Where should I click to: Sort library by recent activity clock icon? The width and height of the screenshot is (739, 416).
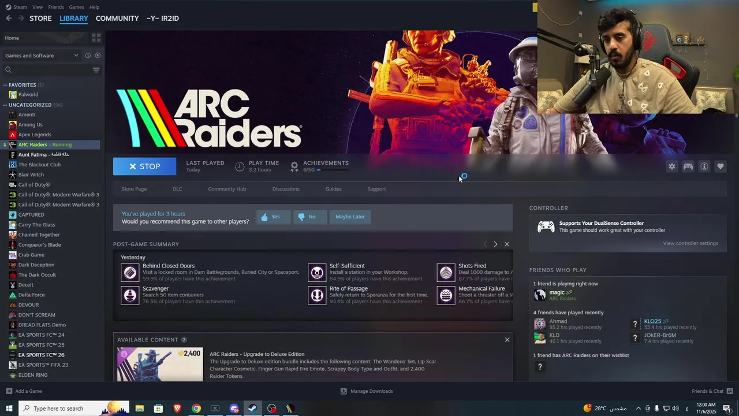[x=88, y=55]
